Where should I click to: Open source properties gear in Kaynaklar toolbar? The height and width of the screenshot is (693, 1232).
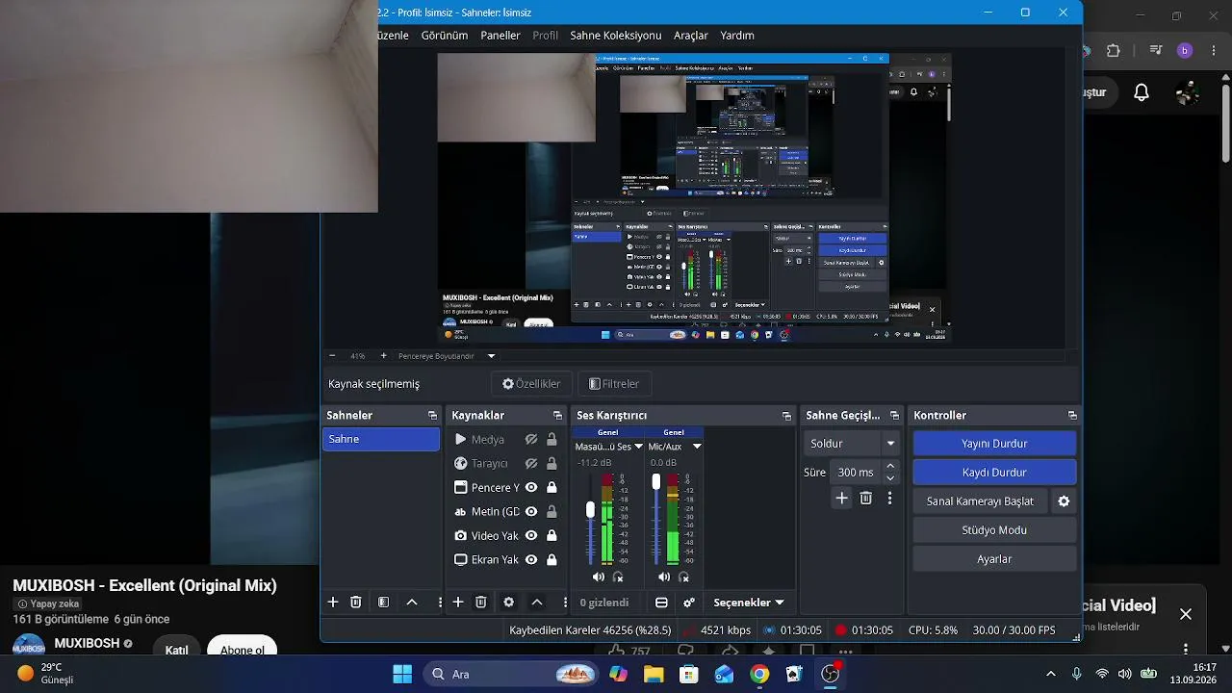pyautogui.click(x=508, y=603)
